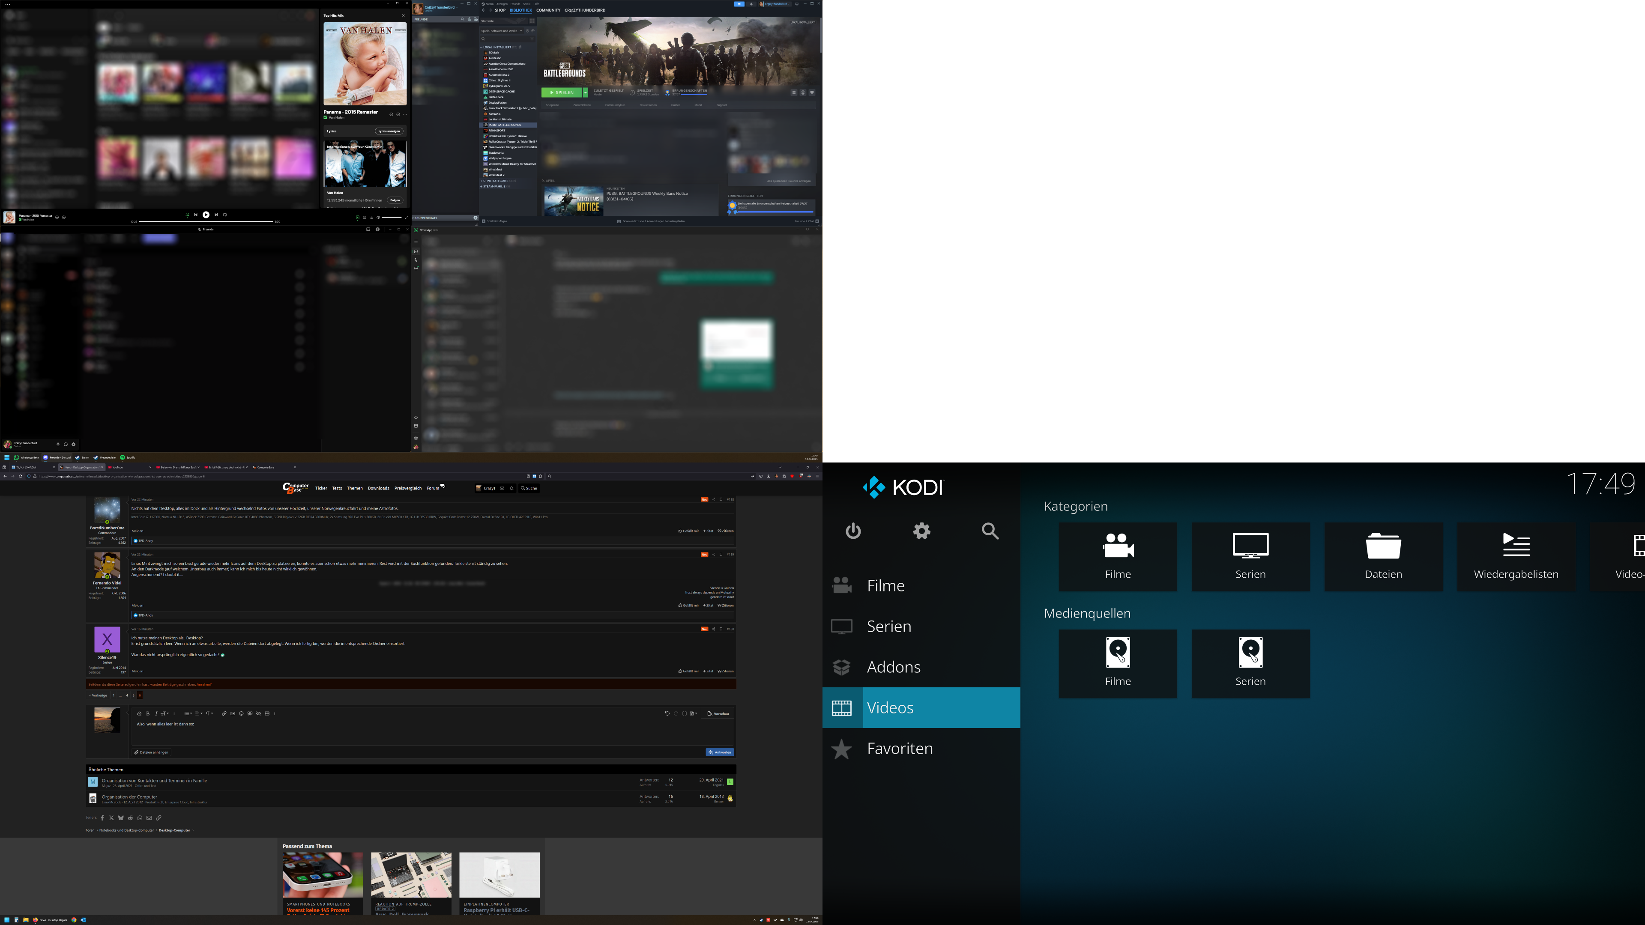Skip to next track in Spotify
The width and height of the screenshot is (1645, 925).
tap(216, 215)
